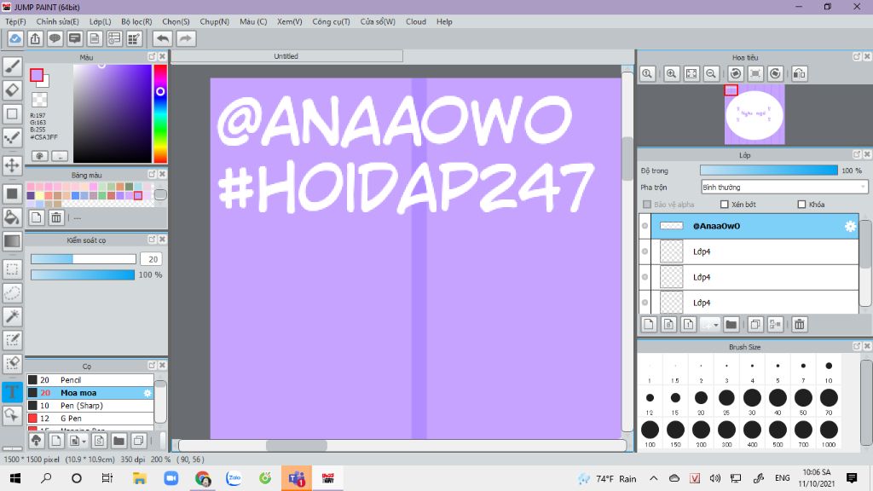This screenshot has height=491, width=873.
Task: Adjust the Độ trong opacity slider
Action: pyautogui.click(x=768, y=170)
